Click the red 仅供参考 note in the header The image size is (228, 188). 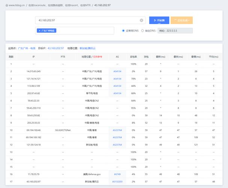[x=98, y=57]
